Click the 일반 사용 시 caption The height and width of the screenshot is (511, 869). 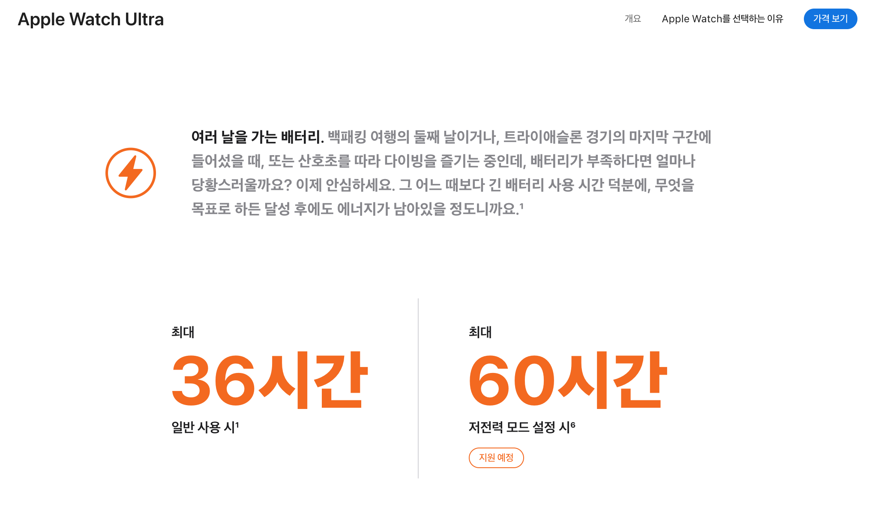pyautogui.click(x=202, y=427)
